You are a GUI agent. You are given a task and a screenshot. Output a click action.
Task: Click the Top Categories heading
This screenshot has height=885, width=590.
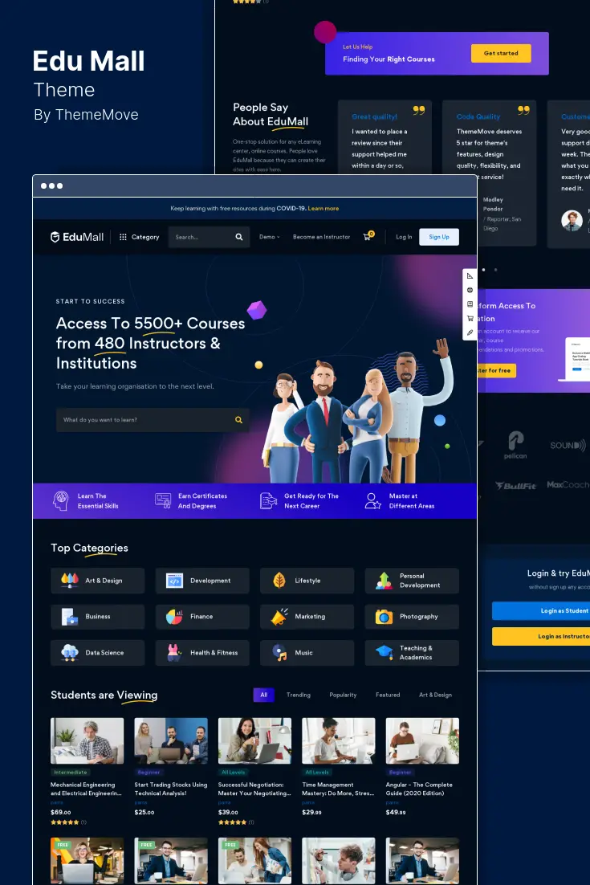click(89, 548)
